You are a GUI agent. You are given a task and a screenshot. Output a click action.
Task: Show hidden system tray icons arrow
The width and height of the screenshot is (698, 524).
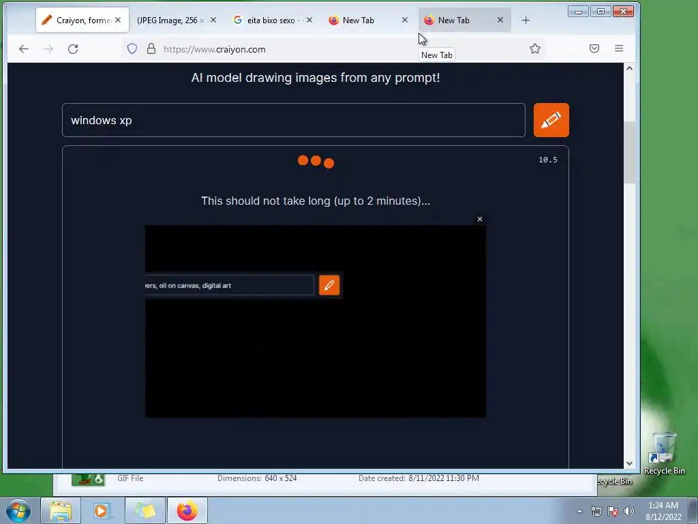point(579,511)
